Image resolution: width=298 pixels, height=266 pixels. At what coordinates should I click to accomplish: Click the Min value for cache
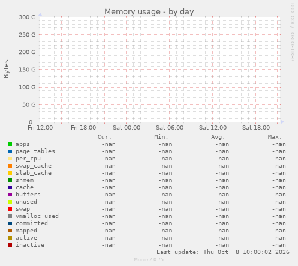tap(165, 187)
